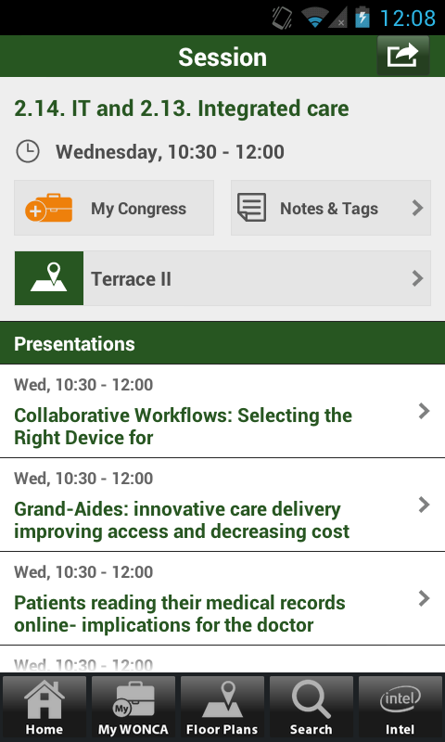The image size is (445, 742).
Task: Click the clock icon beside session time
Action: [x=28, y=152]
